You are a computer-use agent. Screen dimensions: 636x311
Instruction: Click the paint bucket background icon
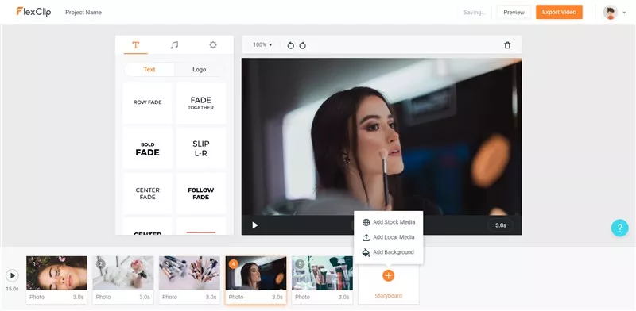tap(366, 252)
